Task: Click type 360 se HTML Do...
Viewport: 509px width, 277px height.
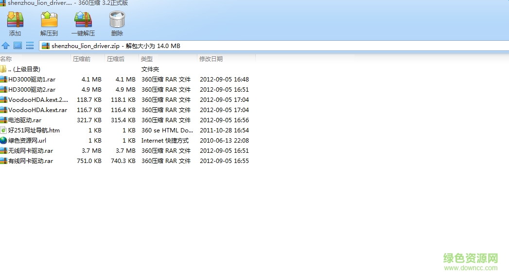Action: point(167,130)
